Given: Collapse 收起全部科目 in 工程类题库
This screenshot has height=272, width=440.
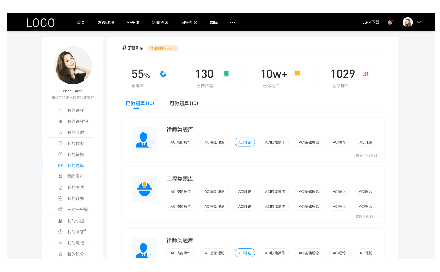Looking at the screenshot, I should (x=368, y=217).
